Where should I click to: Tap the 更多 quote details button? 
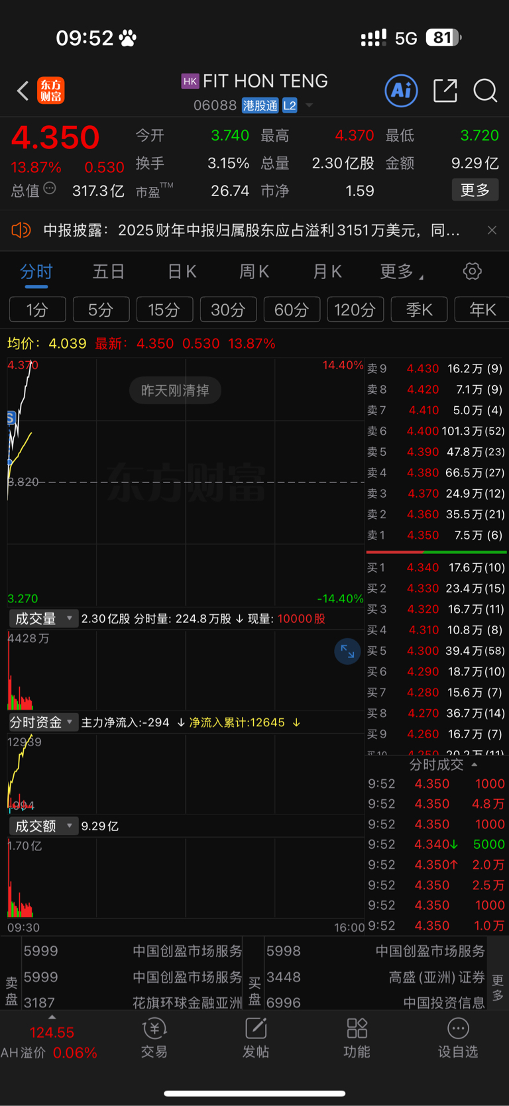point(475,190)
